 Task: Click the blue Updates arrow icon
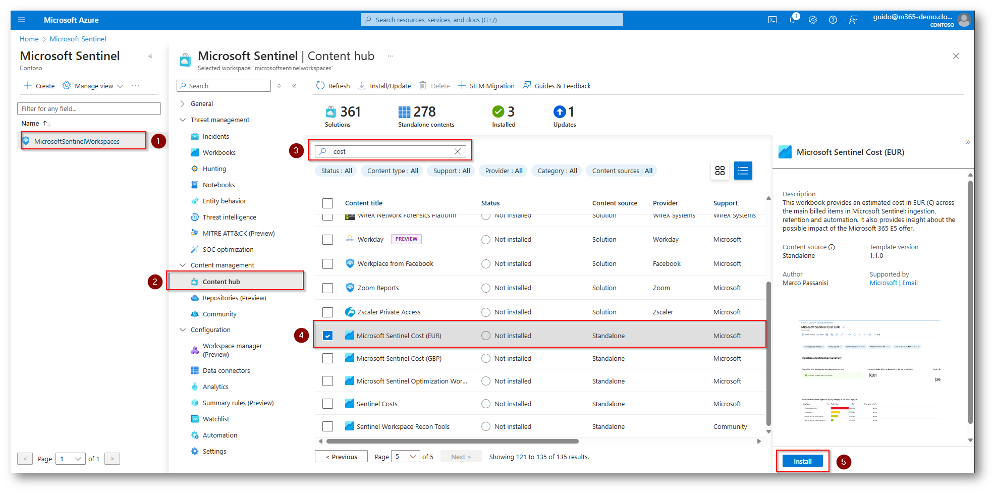click(x=560, y=112)
